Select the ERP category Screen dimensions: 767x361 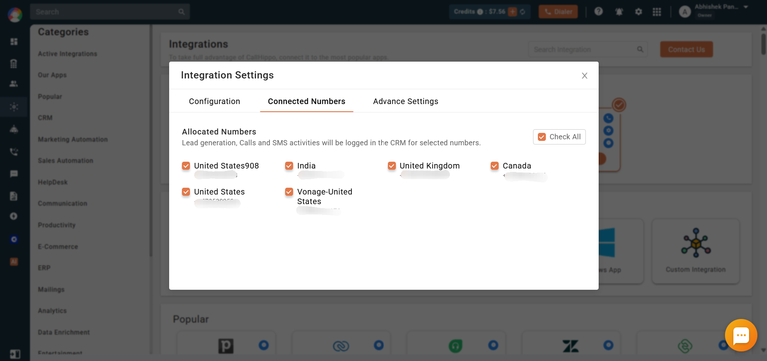(44, 268)
